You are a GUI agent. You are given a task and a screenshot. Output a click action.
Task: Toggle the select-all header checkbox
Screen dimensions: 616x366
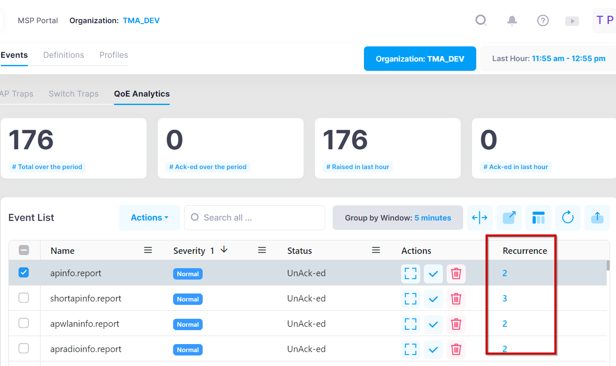tap(24, 250)
